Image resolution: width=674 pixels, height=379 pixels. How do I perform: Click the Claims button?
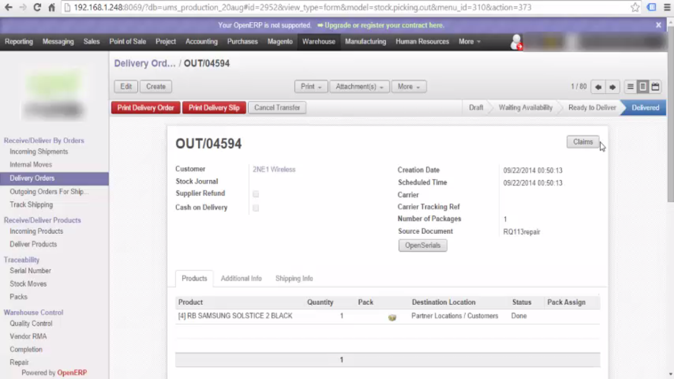pos(583,142)
